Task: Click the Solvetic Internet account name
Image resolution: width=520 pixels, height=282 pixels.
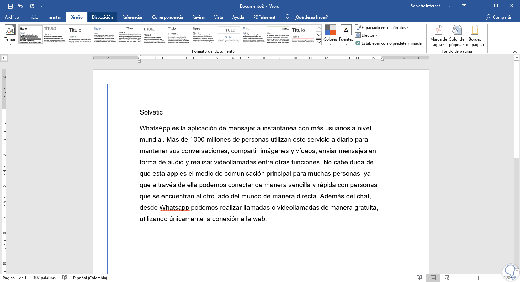Action: pyautogui.click(x=425, y=6)
